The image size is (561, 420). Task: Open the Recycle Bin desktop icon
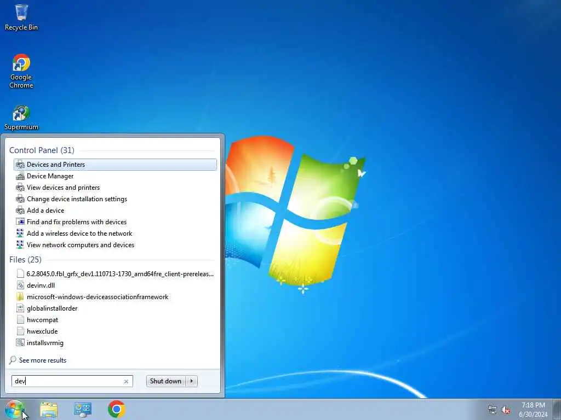coord(21,17)
